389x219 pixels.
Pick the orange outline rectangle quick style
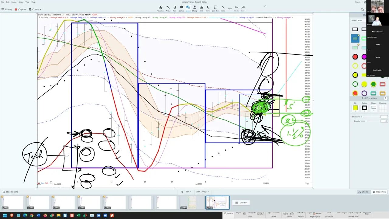[x=382, y=93]
